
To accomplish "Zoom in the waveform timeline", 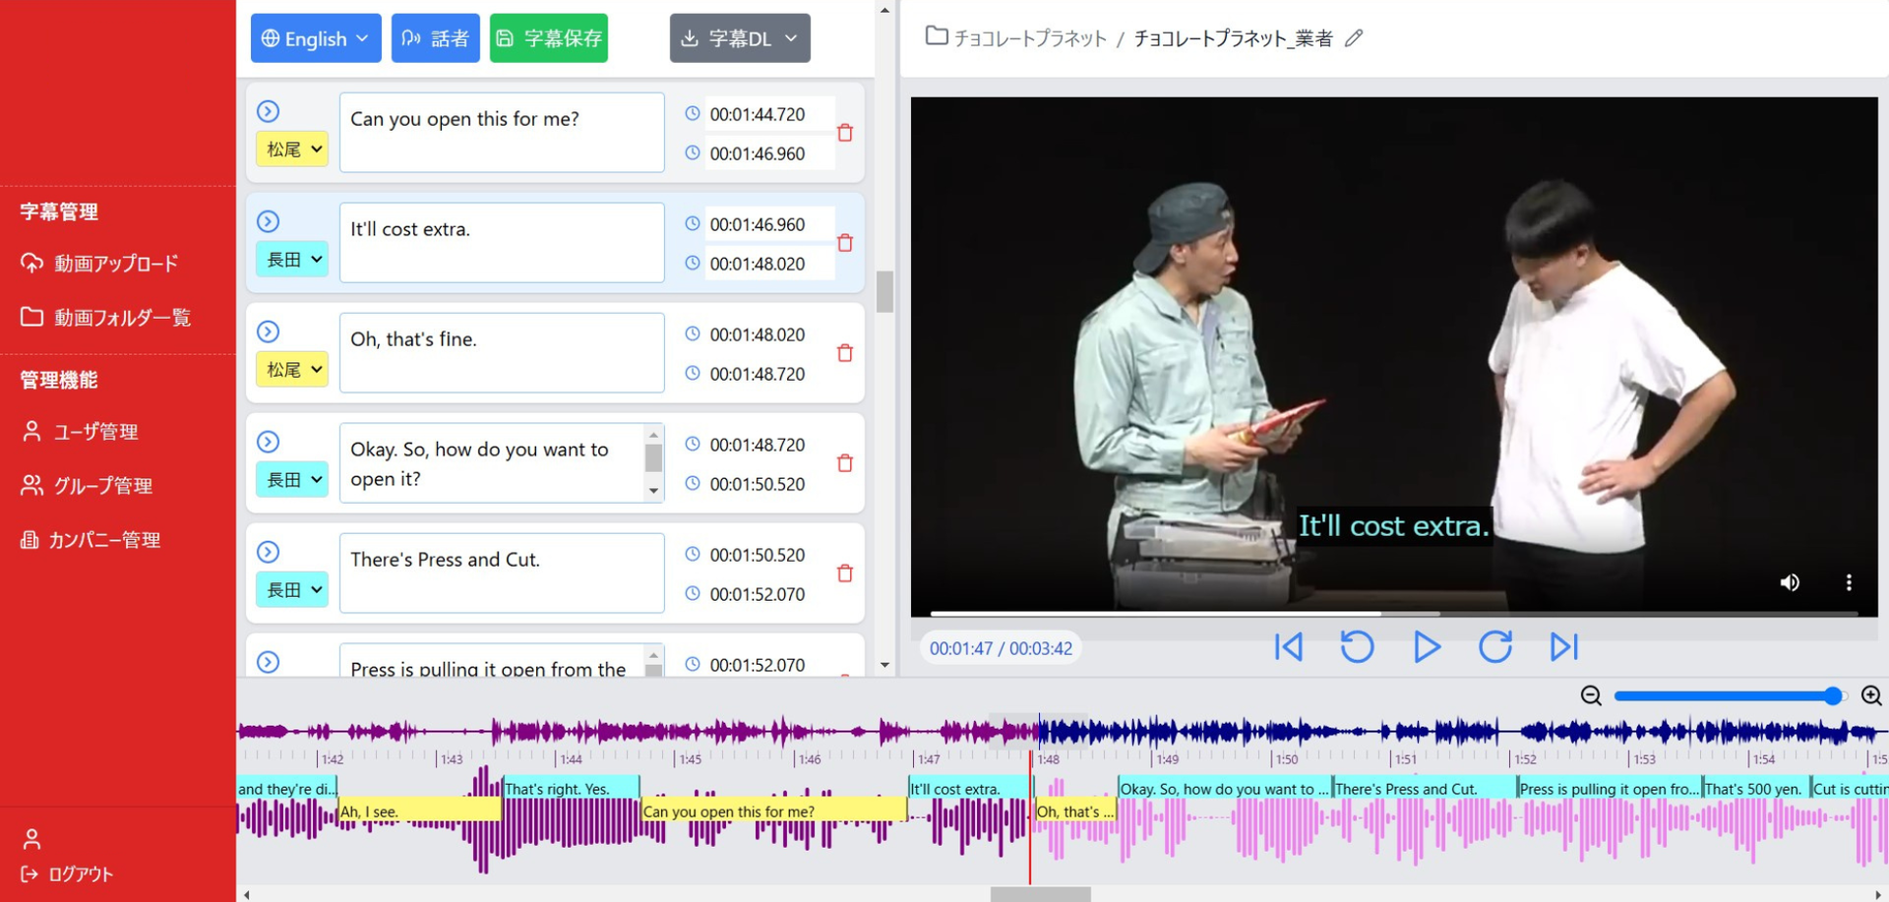I will [1871, 695].
